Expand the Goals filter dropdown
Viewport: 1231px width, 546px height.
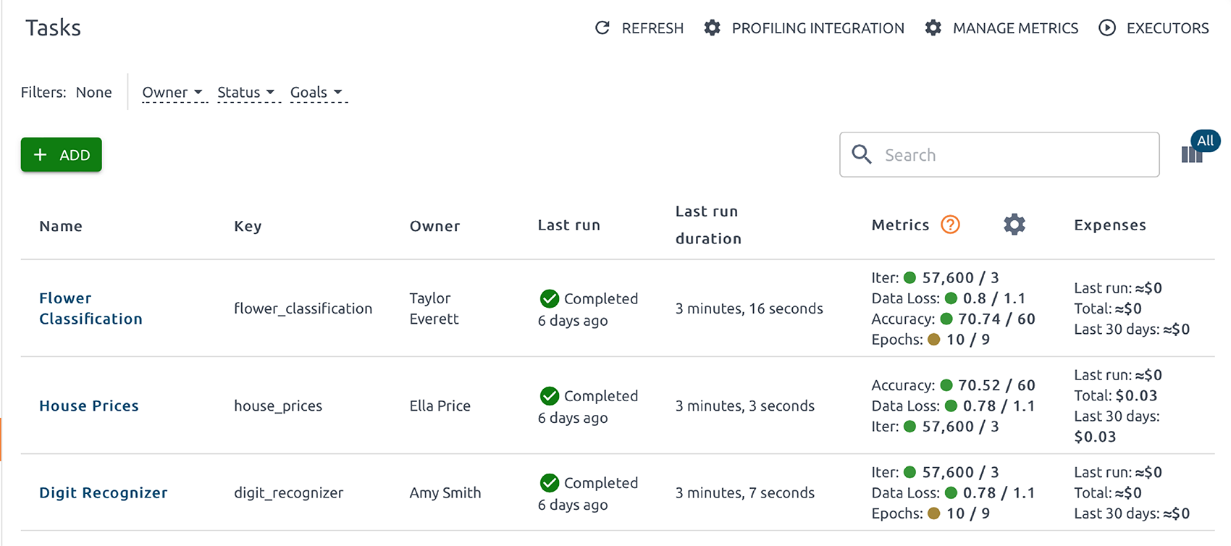tap(316, 92)
